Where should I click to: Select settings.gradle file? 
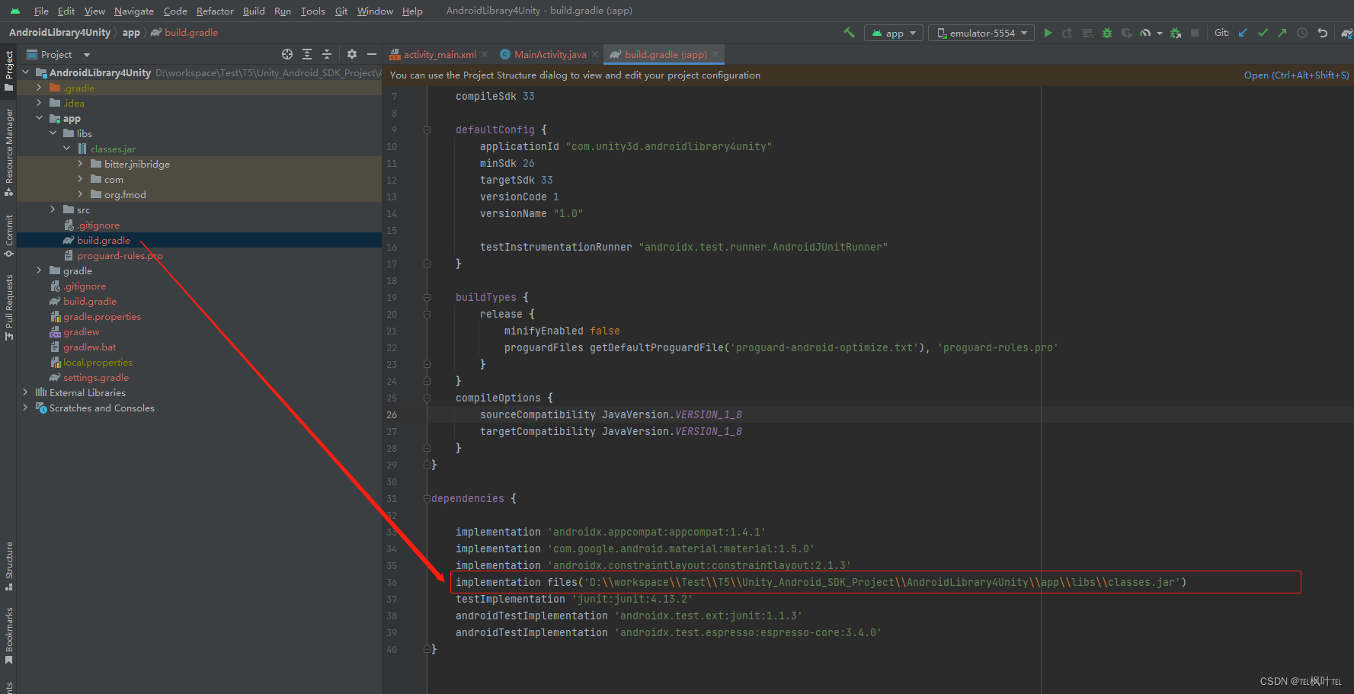[x=96, y=377]
